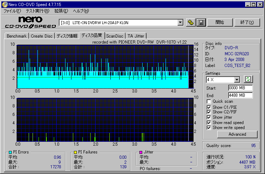The image size is (265, 174).
Task: Click the yellow PI Failures legend swatch
Action: click(75, 152)
